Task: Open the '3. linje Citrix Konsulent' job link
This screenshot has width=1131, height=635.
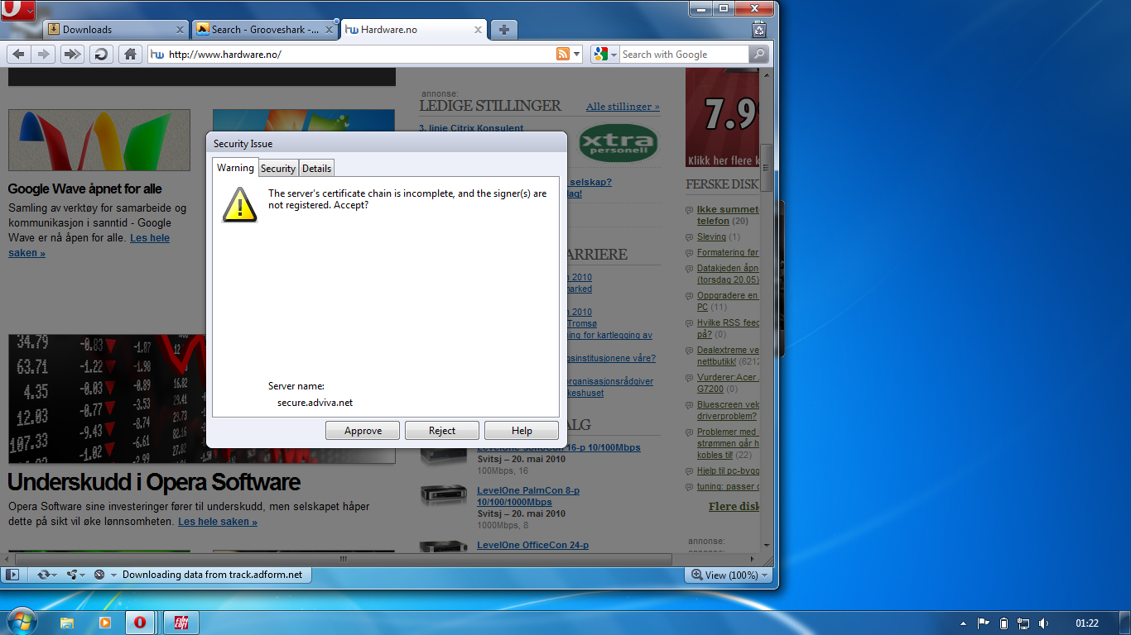Action: (471, 128)
